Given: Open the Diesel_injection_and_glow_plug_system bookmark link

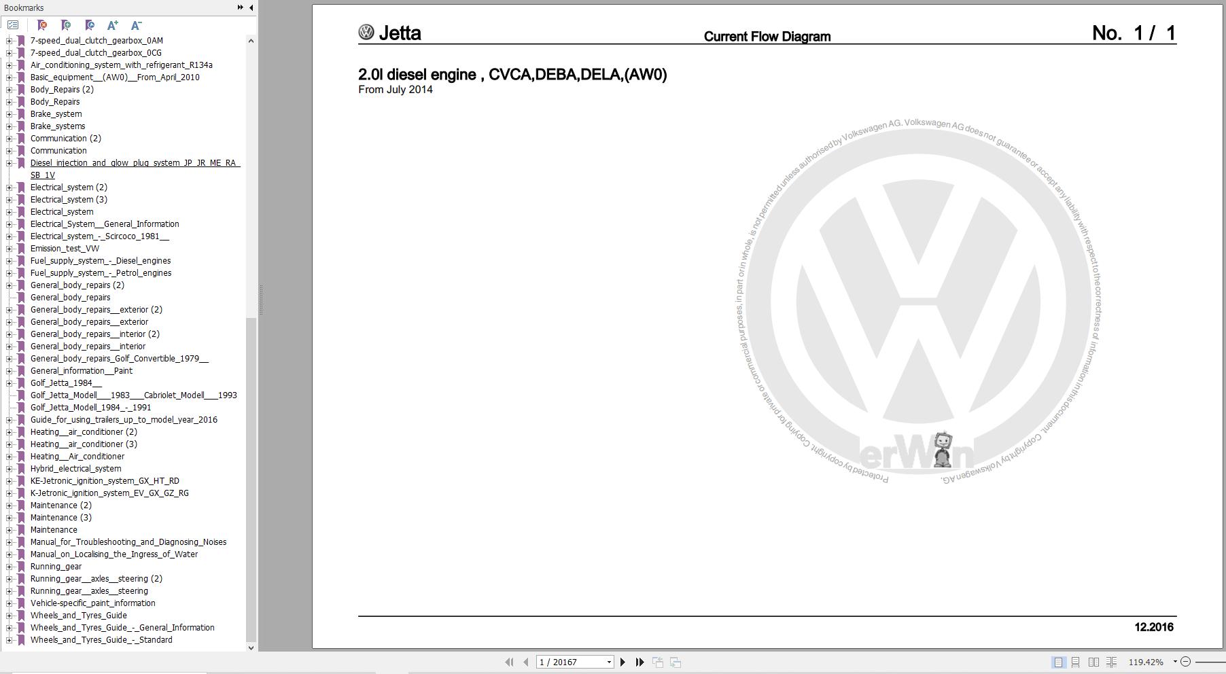Looking at the screenshot, I should (135, 169).
